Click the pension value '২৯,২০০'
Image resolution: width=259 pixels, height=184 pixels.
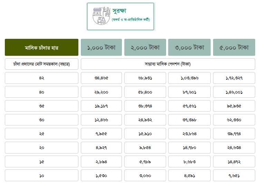pyautogui.click(x=101, y=92)
